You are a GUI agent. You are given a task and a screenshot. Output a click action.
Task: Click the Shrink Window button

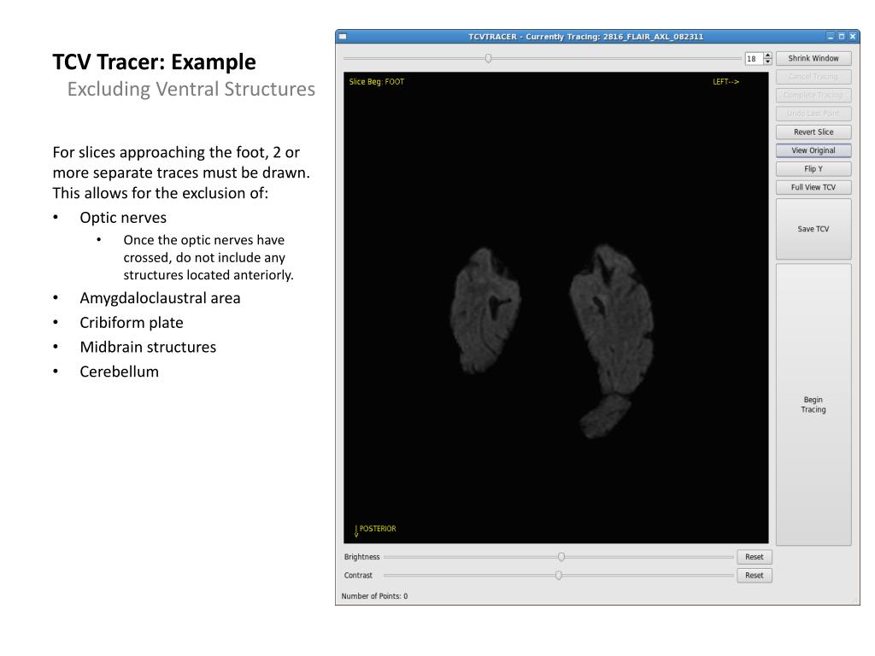point(813,59)
